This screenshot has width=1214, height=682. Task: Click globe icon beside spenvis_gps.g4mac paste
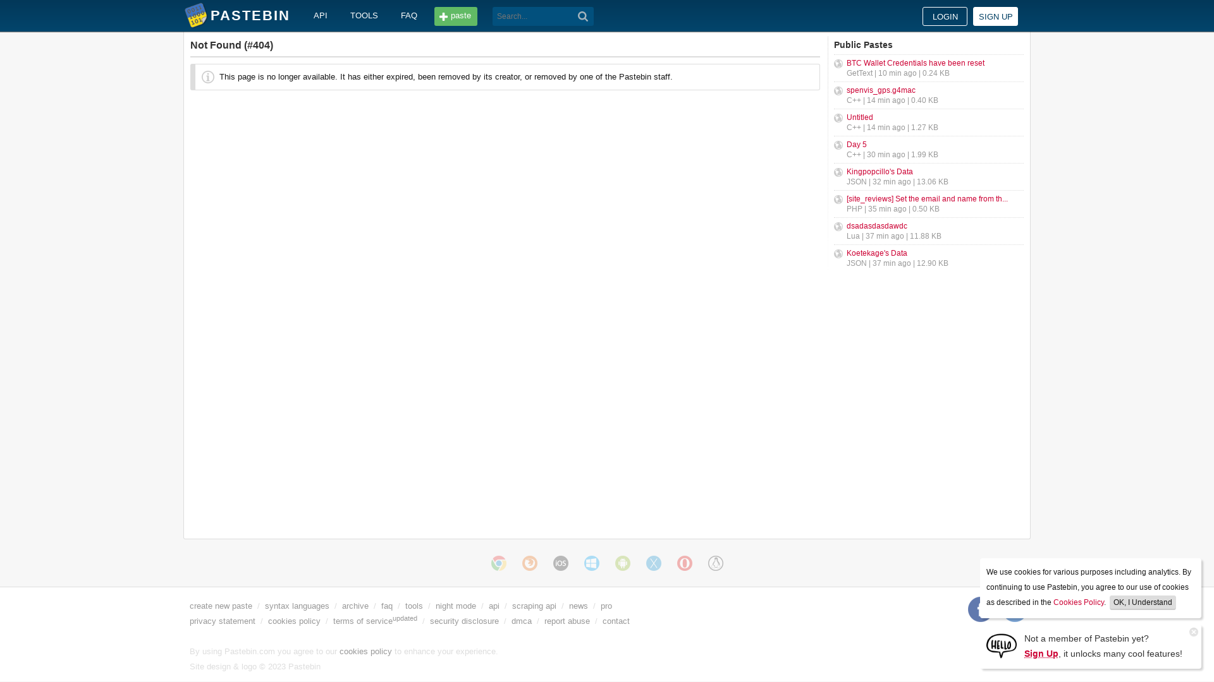click(838, 91)
